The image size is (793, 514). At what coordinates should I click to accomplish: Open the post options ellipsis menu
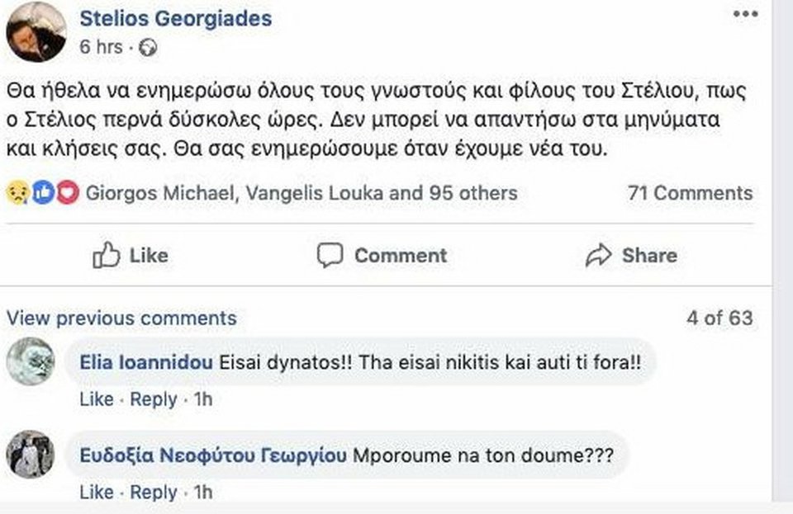(747, 12)
